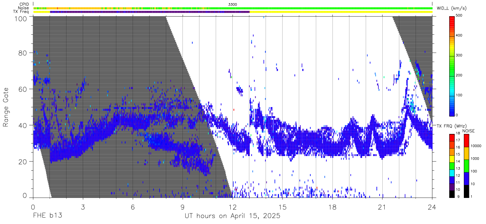Click the 1000 label in the NOISE legend

tap(475, 158)
